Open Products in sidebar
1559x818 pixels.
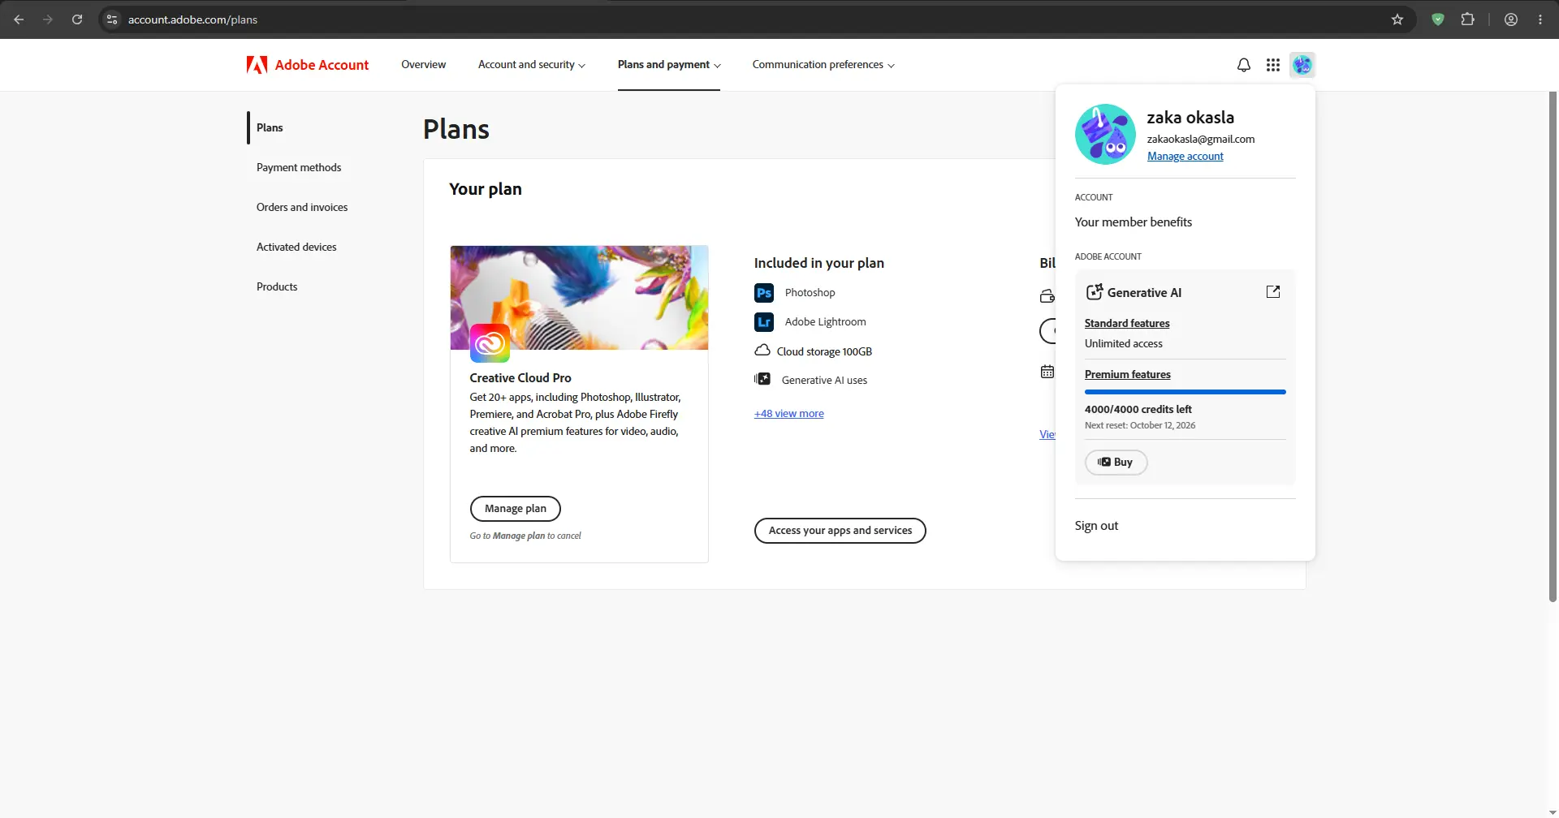point(277,286)
